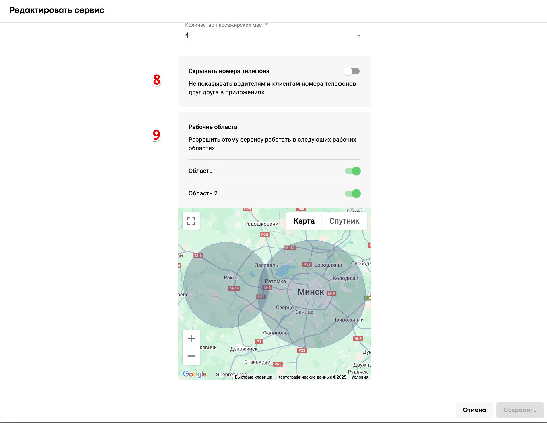Screen dimensions: 547x423
Task: Toggle the hide phone numbers switch
Action: coord(352,71)
